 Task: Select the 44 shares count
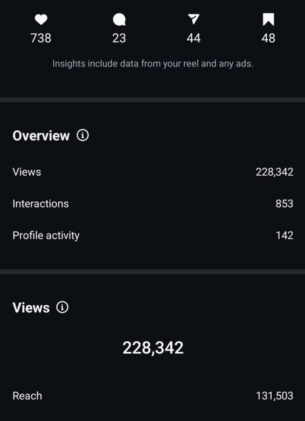pyautogui.click(x=194, y=38)
